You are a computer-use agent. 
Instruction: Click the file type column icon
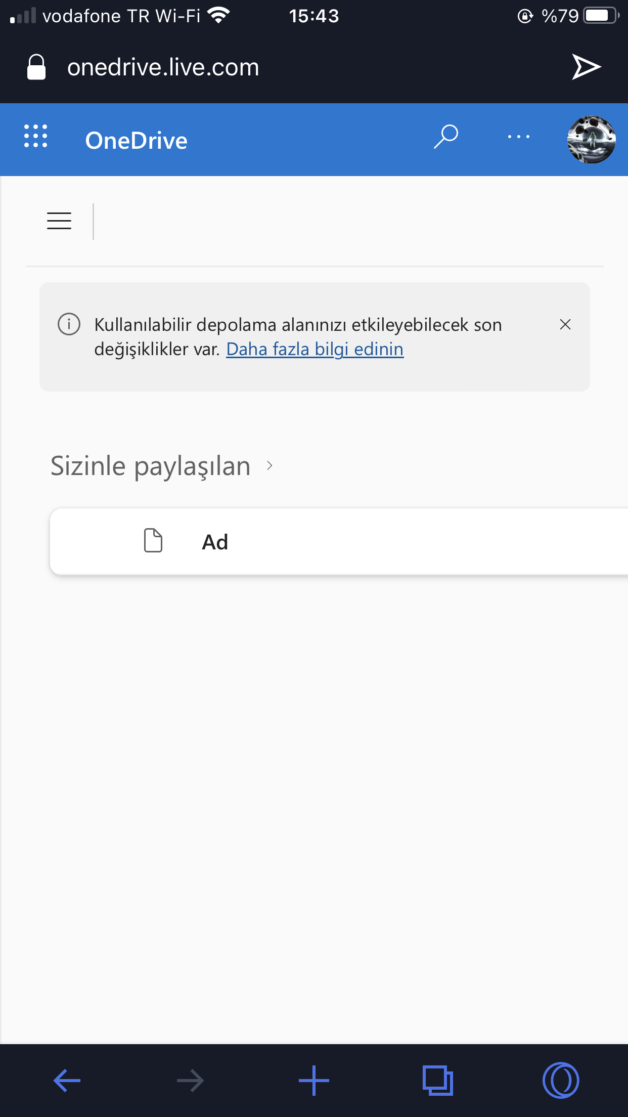153,541
